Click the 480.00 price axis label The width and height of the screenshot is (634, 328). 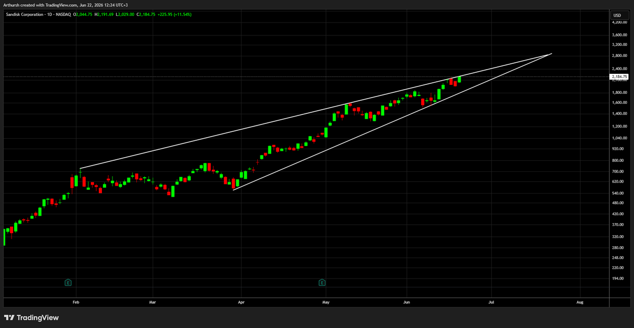[618, 203]
